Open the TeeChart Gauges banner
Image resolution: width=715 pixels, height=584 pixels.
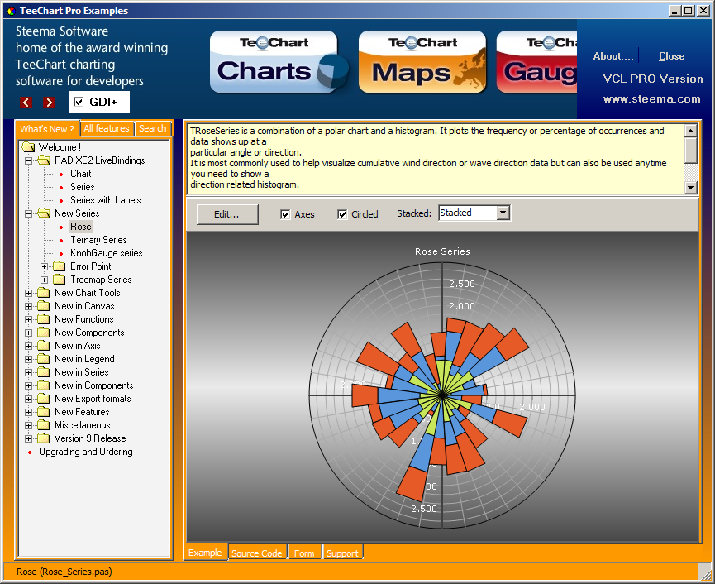click(536, 62)
